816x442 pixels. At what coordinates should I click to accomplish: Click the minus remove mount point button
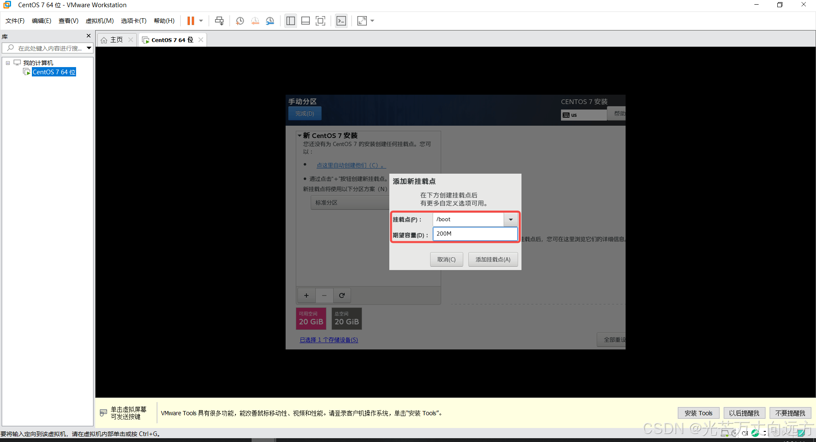[324, 296]
